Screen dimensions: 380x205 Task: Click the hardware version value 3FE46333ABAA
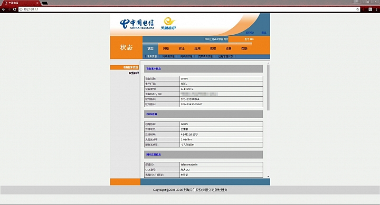tap(190, 99)
